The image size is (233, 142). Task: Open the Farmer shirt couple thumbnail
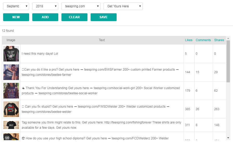11,72
